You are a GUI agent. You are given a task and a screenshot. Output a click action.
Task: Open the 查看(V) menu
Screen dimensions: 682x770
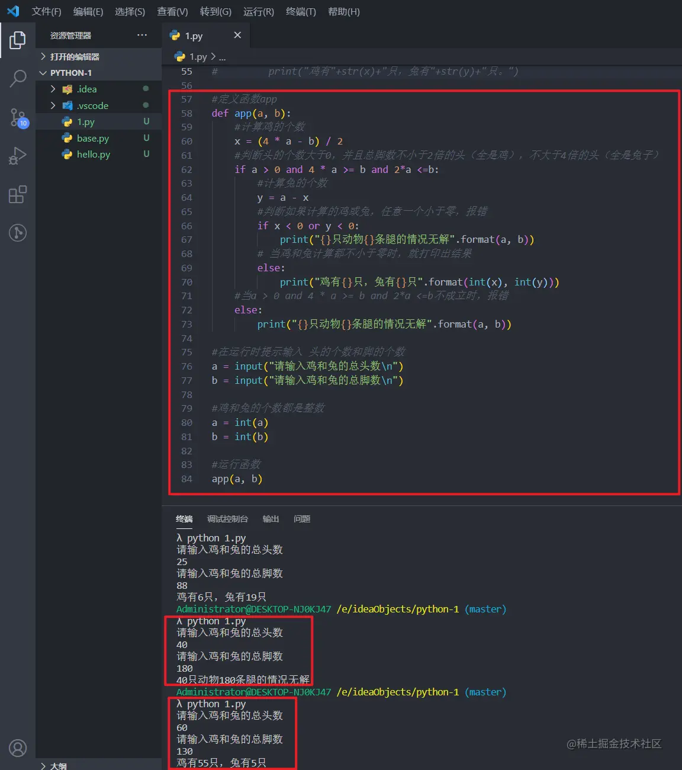(x=172, y=11)
